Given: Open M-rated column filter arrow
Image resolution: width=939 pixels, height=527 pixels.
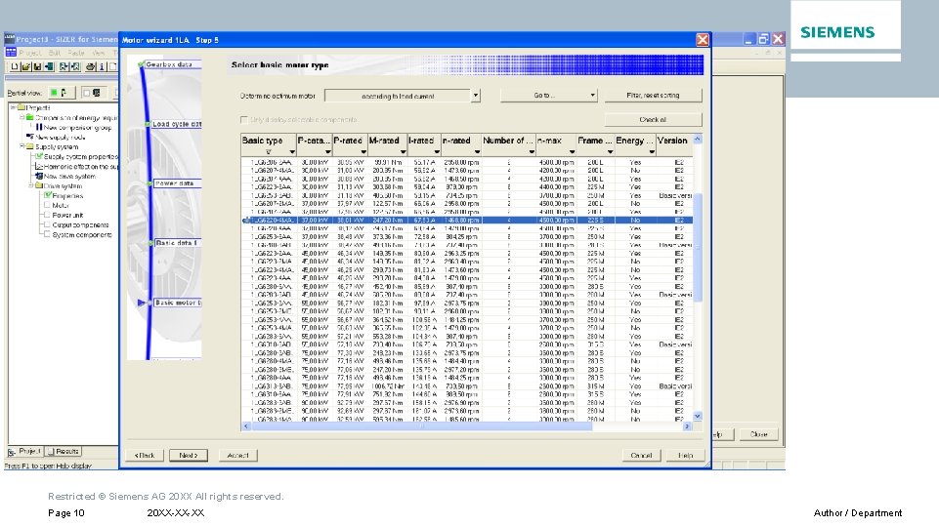Looking at the screenshot, I should click(x=403, y=152).
